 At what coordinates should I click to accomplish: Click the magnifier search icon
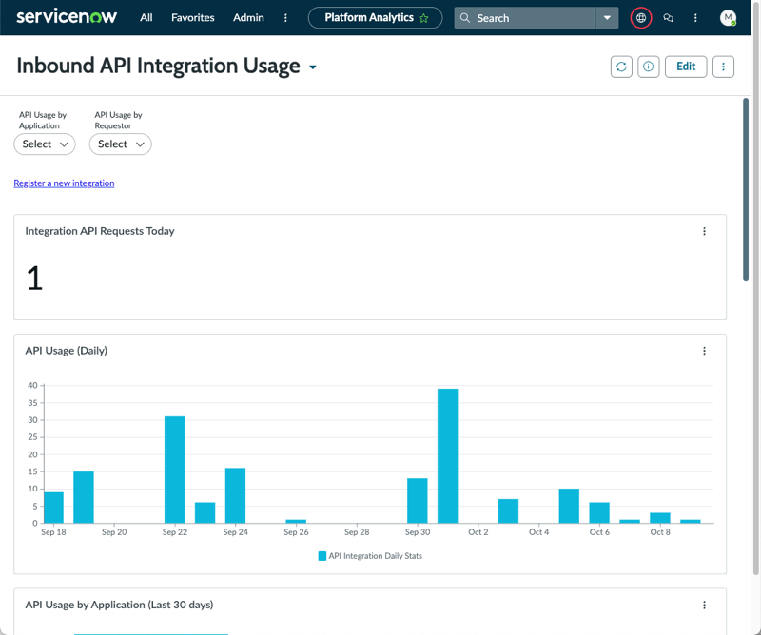[x=464, y=18]
